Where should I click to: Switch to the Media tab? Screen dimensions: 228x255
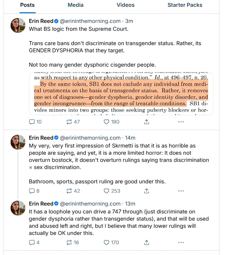click(x=76, y=5)
